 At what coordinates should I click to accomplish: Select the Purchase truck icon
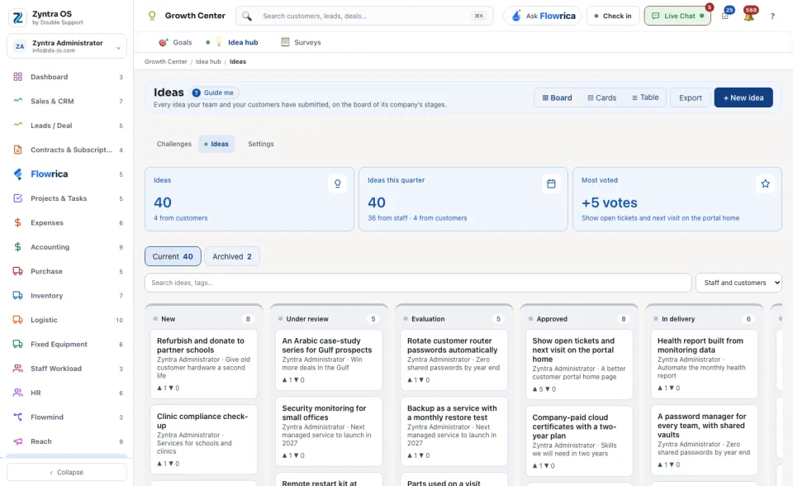pyautogui.click(x=17, y=271)
